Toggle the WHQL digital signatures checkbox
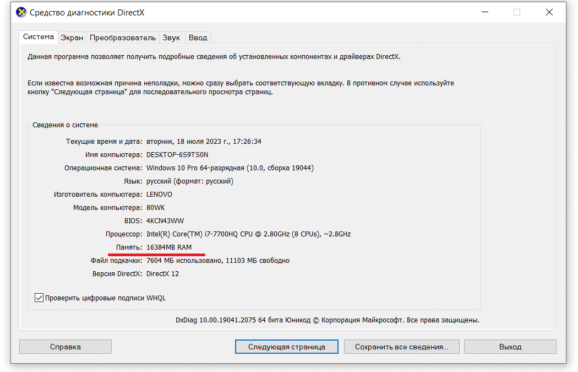The width and height of the screenshot is (578, 372). (x=39, y=298)
